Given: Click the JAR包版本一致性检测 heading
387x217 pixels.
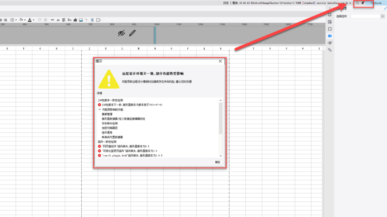Looking at the screenshot, I should point(110,100).
